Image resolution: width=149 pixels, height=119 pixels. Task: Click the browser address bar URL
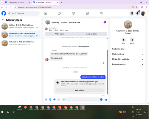[35, 7]
